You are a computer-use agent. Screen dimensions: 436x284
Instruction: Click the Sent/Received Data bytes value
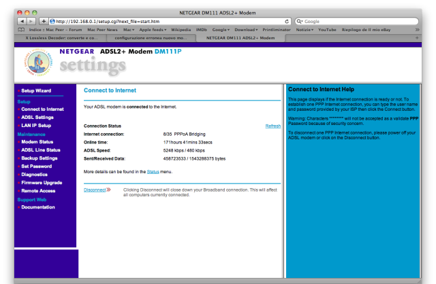pos(194,158)
